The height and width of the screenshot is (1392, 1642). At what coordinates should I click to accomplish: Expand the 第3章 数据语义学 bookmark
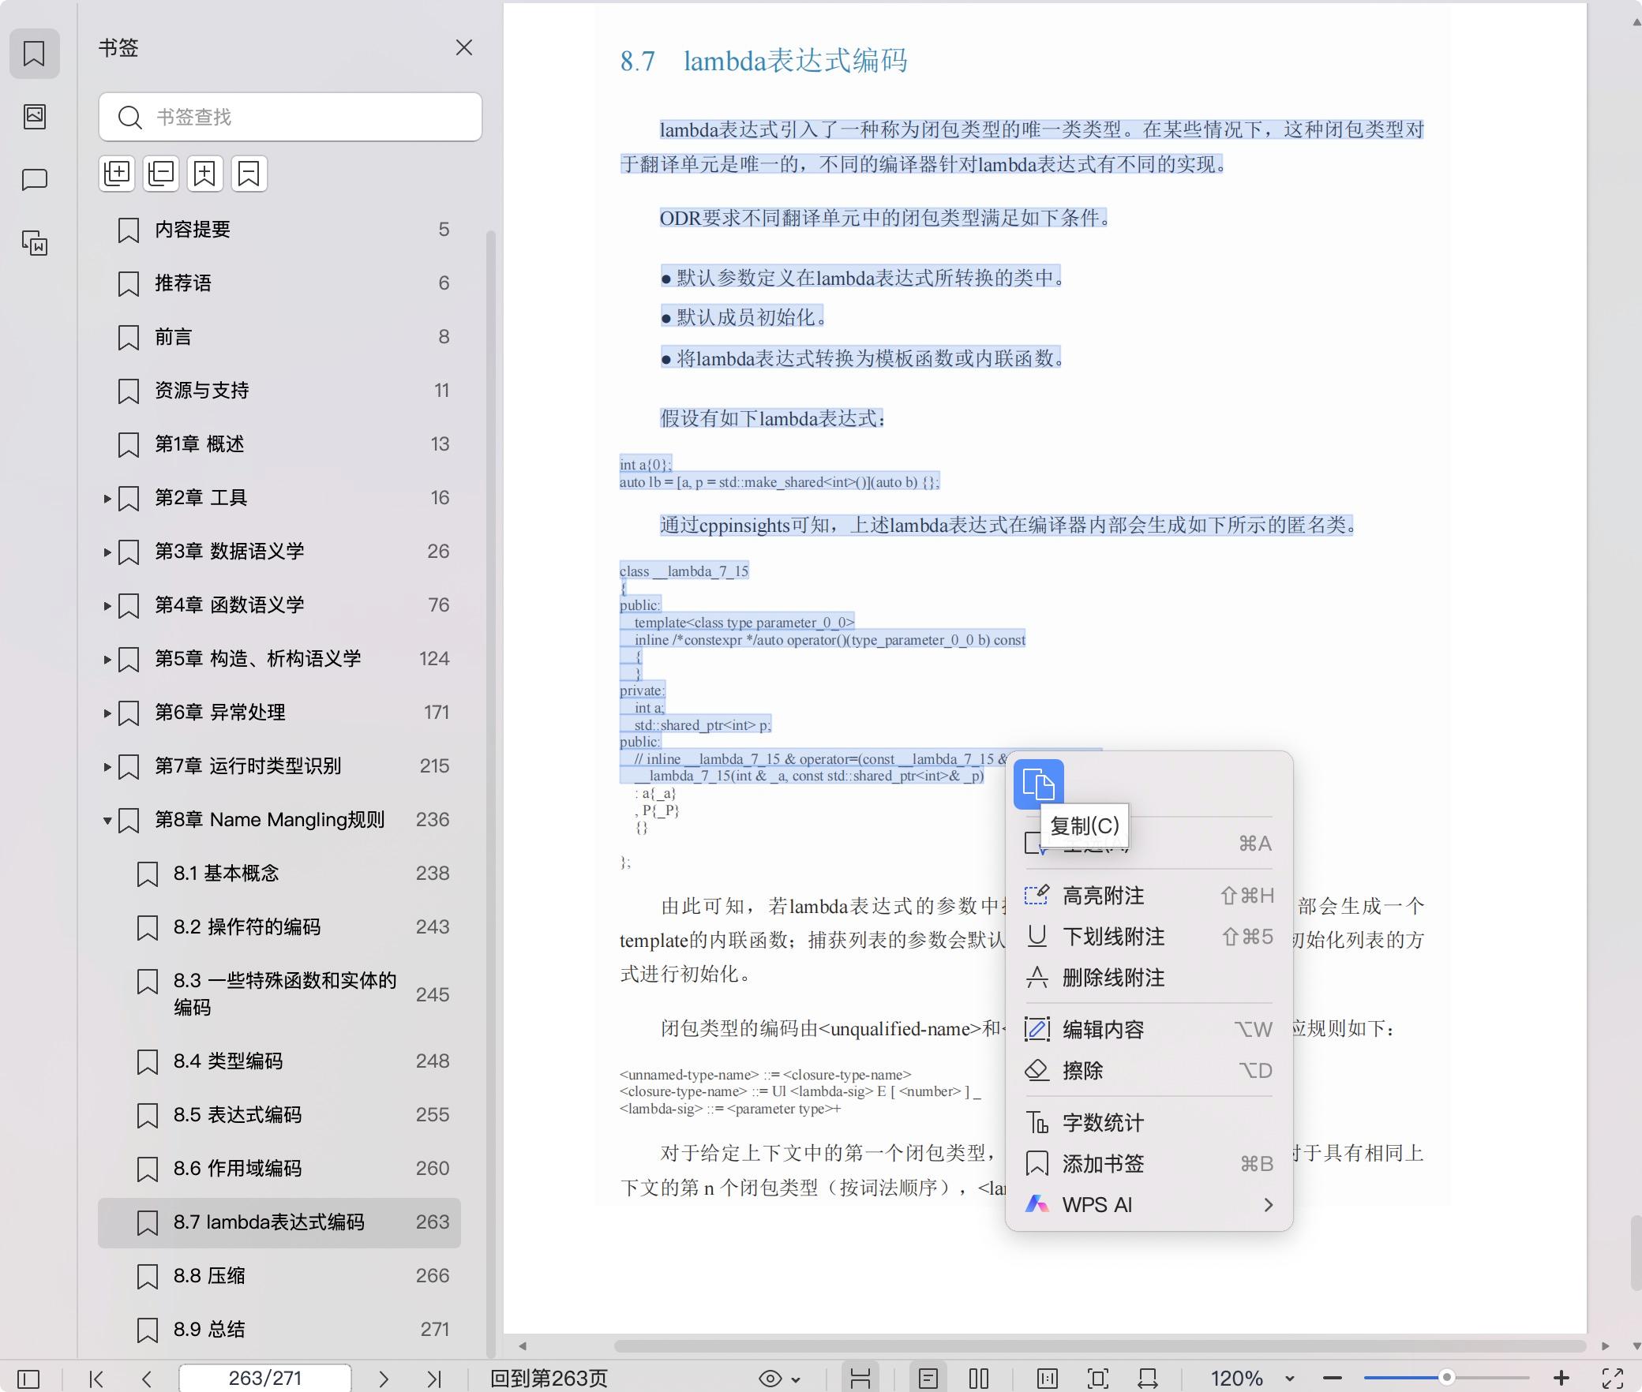(107, 552)
